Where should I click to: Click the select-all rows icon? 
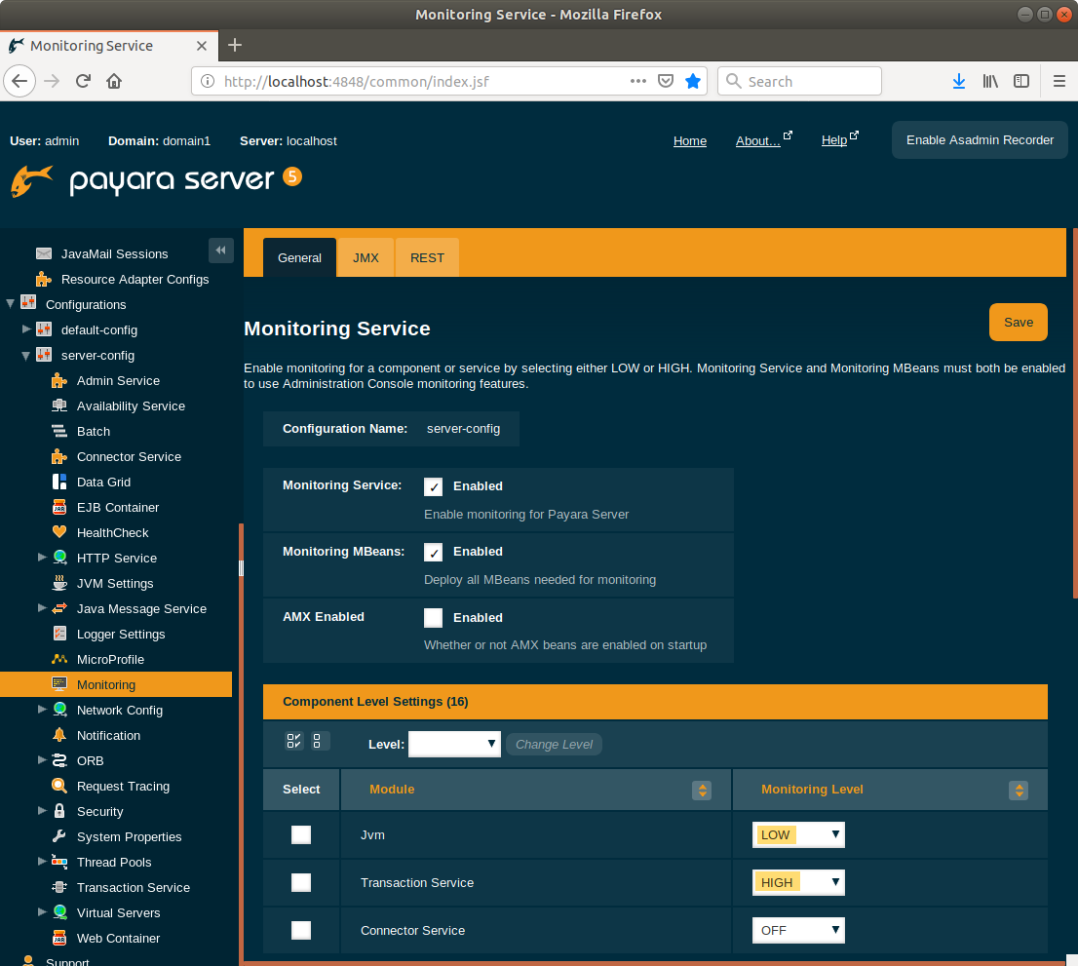point(294,742)
